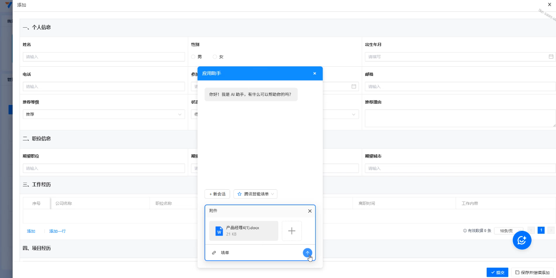Click the blue send arrow button

[x=308, y=252]
